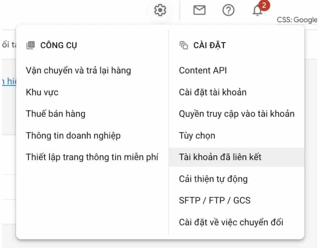The height and width of the screenshot is (248, 319).
Task: Open Content API settings
Action: coord(203,71)
